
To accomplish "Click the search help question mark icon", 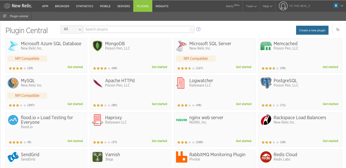I will point(198,29).
